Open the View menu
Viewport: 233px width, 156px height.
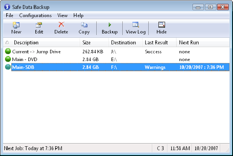[63, 15]
